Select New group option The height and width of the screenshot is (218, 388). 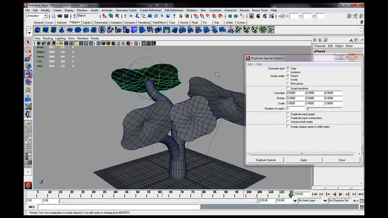(288, 84)
